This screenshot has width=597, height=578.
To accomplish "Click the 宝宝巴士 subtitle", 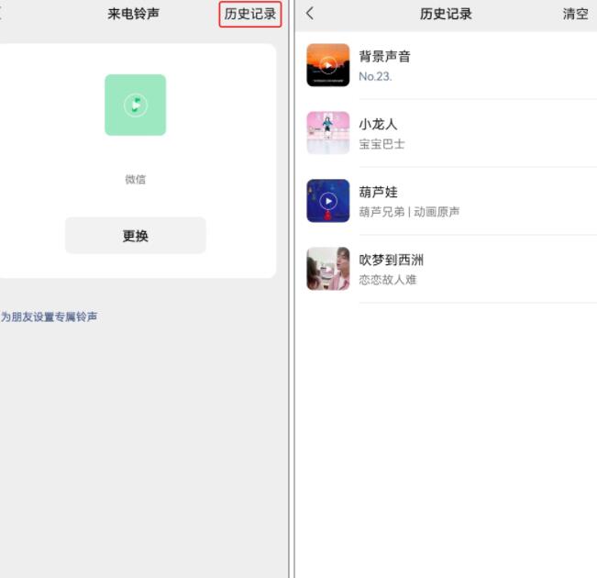I will 381,144.
